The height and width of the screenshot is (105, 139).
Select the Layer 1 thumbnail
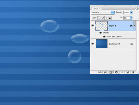102,26
